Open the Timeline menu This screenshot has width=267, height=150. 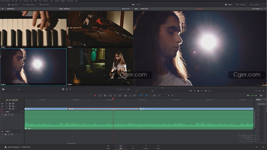(x=26, y=1)
